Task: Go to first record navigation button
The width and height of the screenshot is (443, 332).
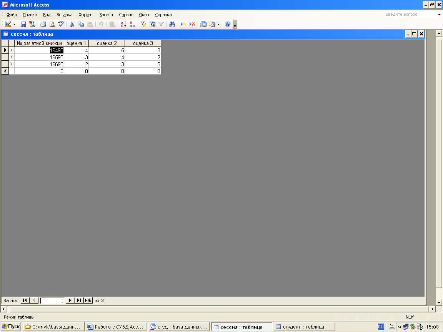Action: click(25, 300)
